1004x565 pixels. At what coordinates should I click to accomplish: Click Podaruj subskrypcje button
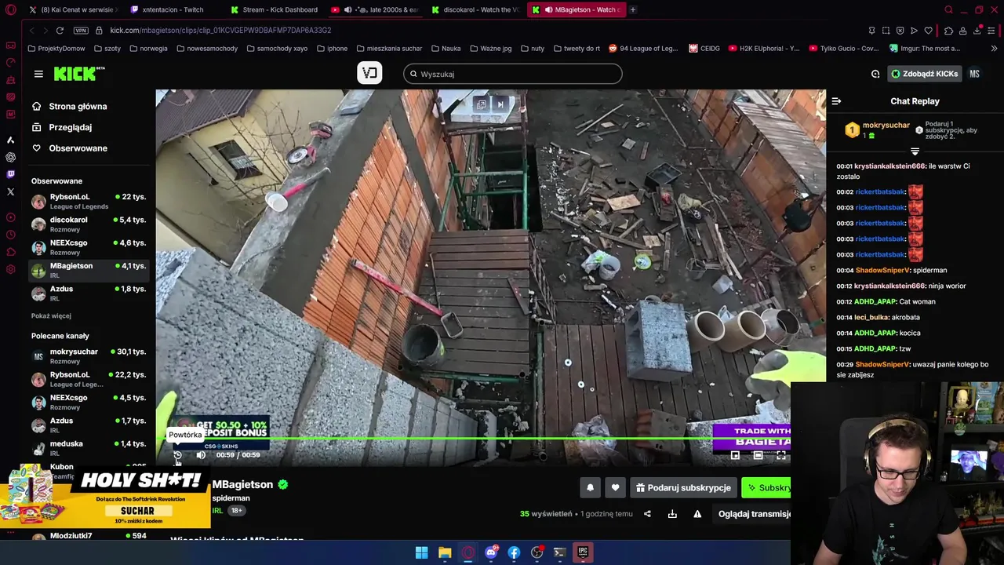683,487
